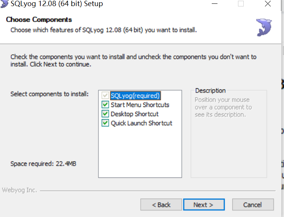The image size is (284, 217).
Task: Select the SQLyog(required) component label
Action: (x=135, y=96)
